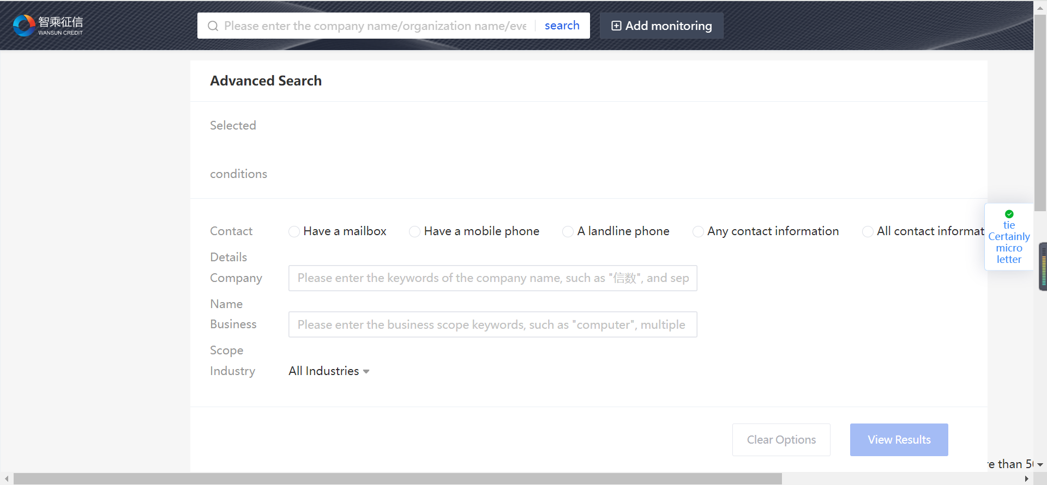Viewport: 1047px width, 485px height.
Task: Click the vertical scrollbar thumb
Action: (x=1040, y=113)
